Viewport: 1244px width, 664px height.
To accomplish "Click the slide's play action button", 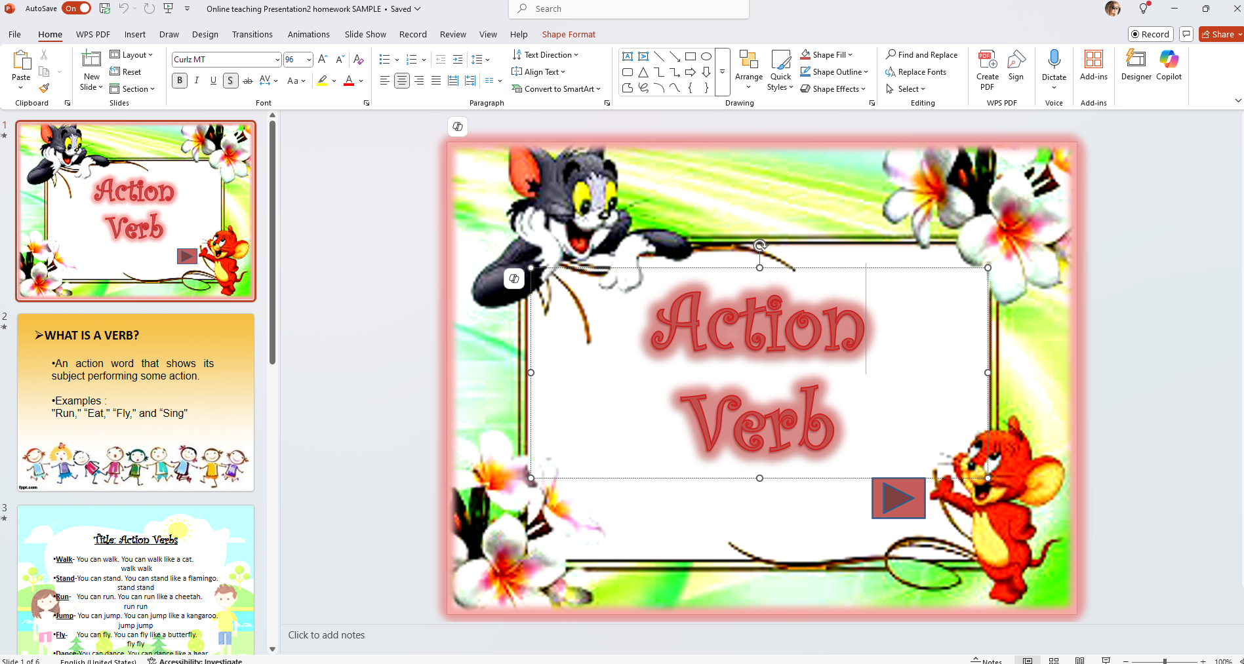I will pos(898,498).
